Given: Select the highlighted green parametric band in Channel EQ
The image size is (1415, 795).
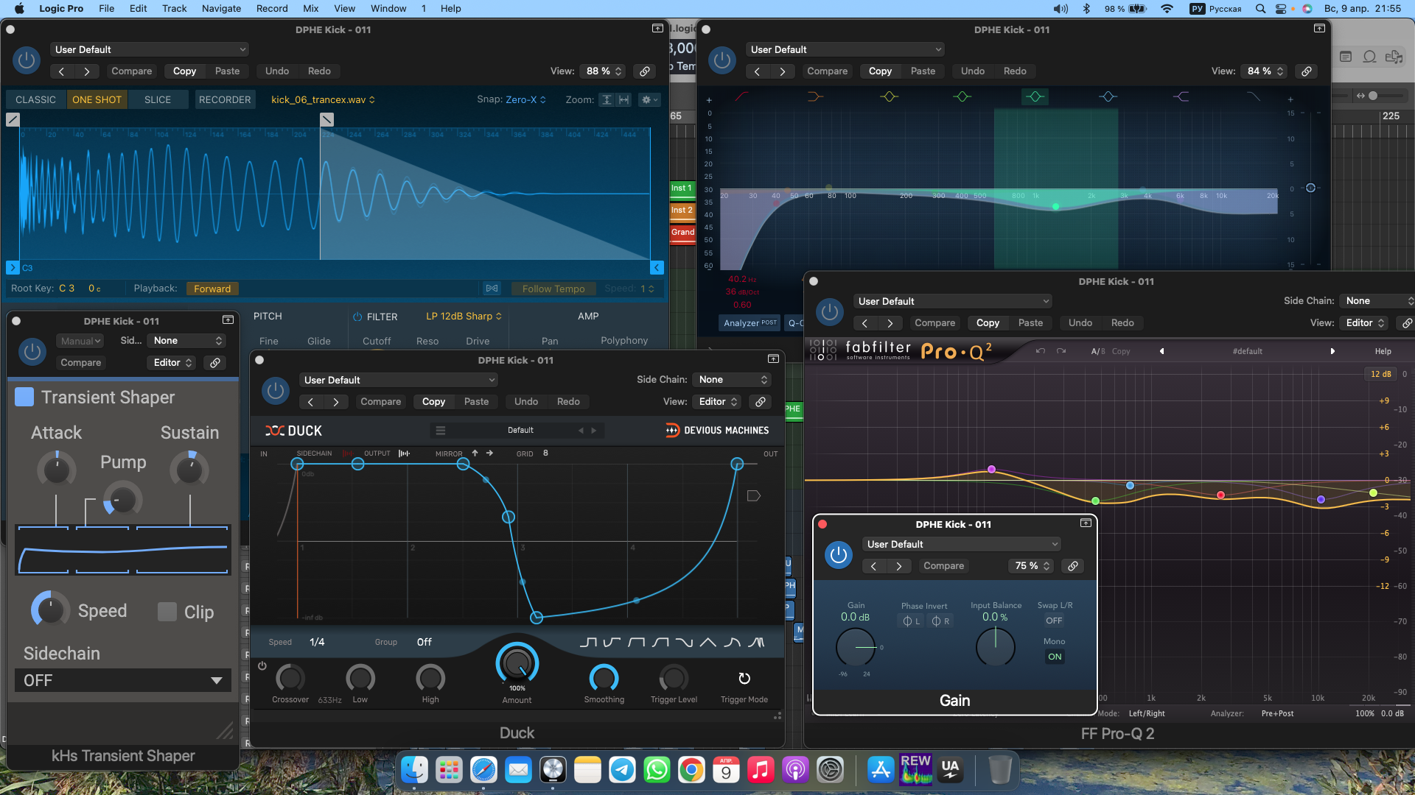Looking at the screenshot, I should pos(1035,96).
